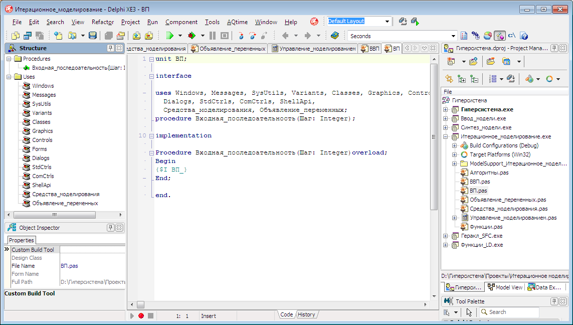573x325 pixels.
Task: Collapse the Uses folder in Structure
Action: click(9, 77)
